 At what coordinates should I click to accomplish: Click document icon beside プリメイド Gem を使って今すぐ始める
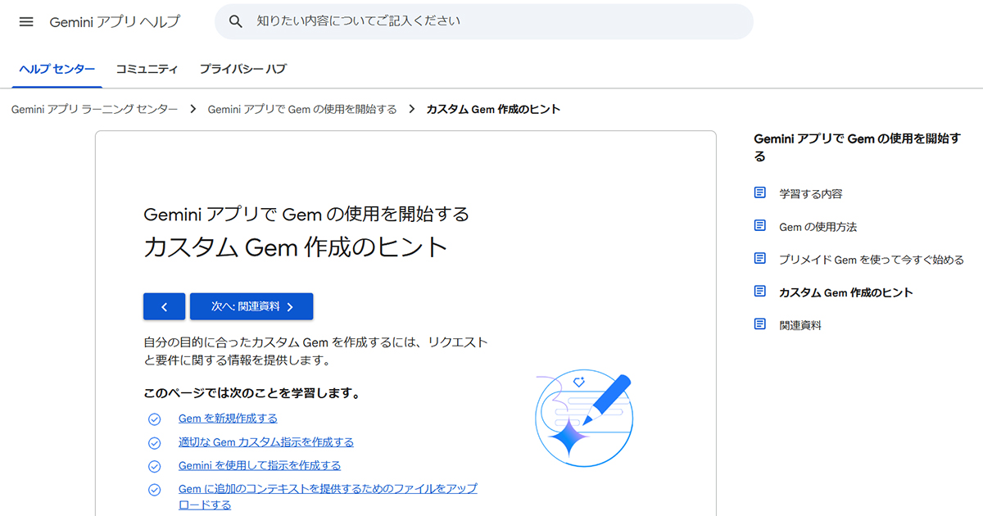[x=760, y=259]
